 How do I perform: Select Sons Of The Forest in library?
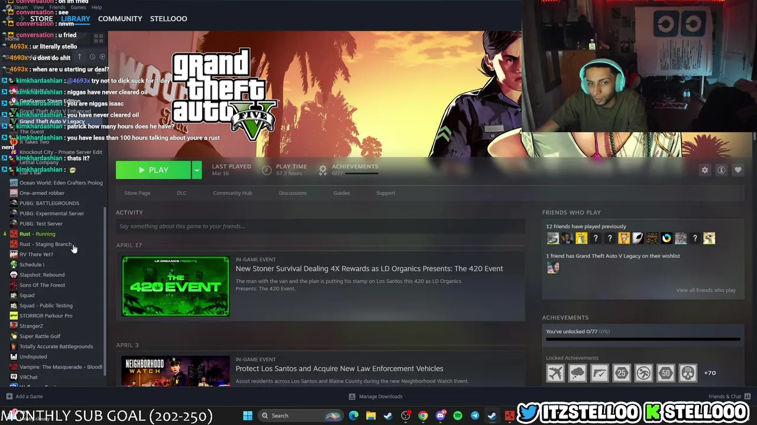[x=42, y=285]
